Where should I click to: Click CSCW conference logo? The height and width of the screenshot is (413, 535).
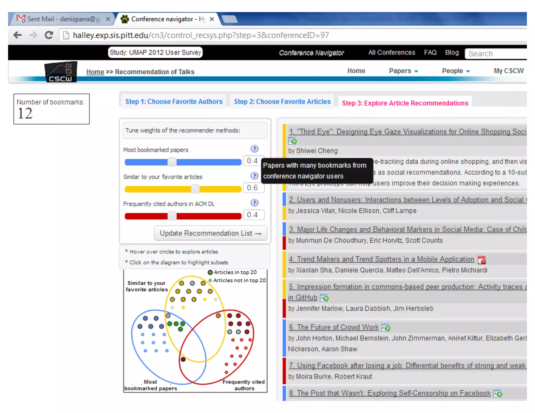61,72
